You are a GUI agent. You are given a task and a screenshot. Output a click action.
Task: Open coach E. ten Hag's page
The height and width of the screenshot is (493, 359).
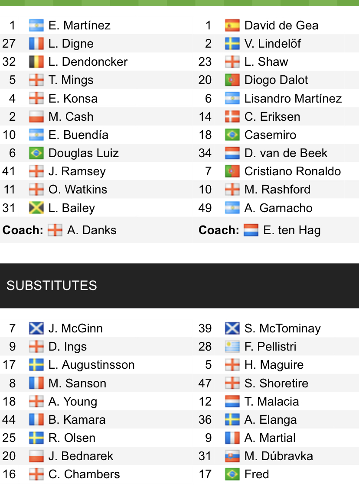(x=291, y=230)
